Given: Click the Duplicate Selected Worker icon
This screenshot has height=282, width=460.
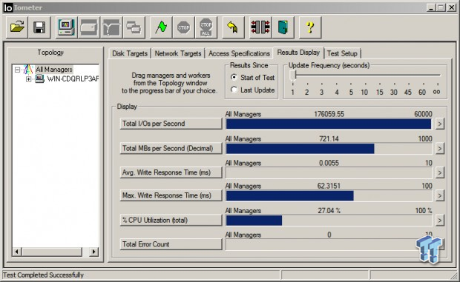Looking at the screenshot, I should click(134, 27).
